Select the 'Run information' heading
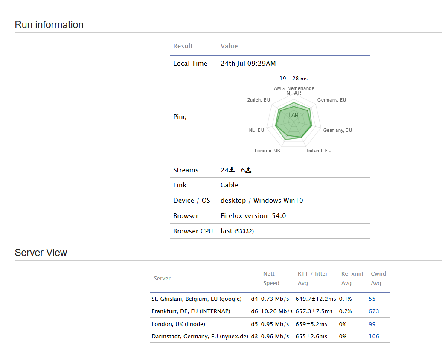This screenshot has height=346, width=442. click(49, 25)
